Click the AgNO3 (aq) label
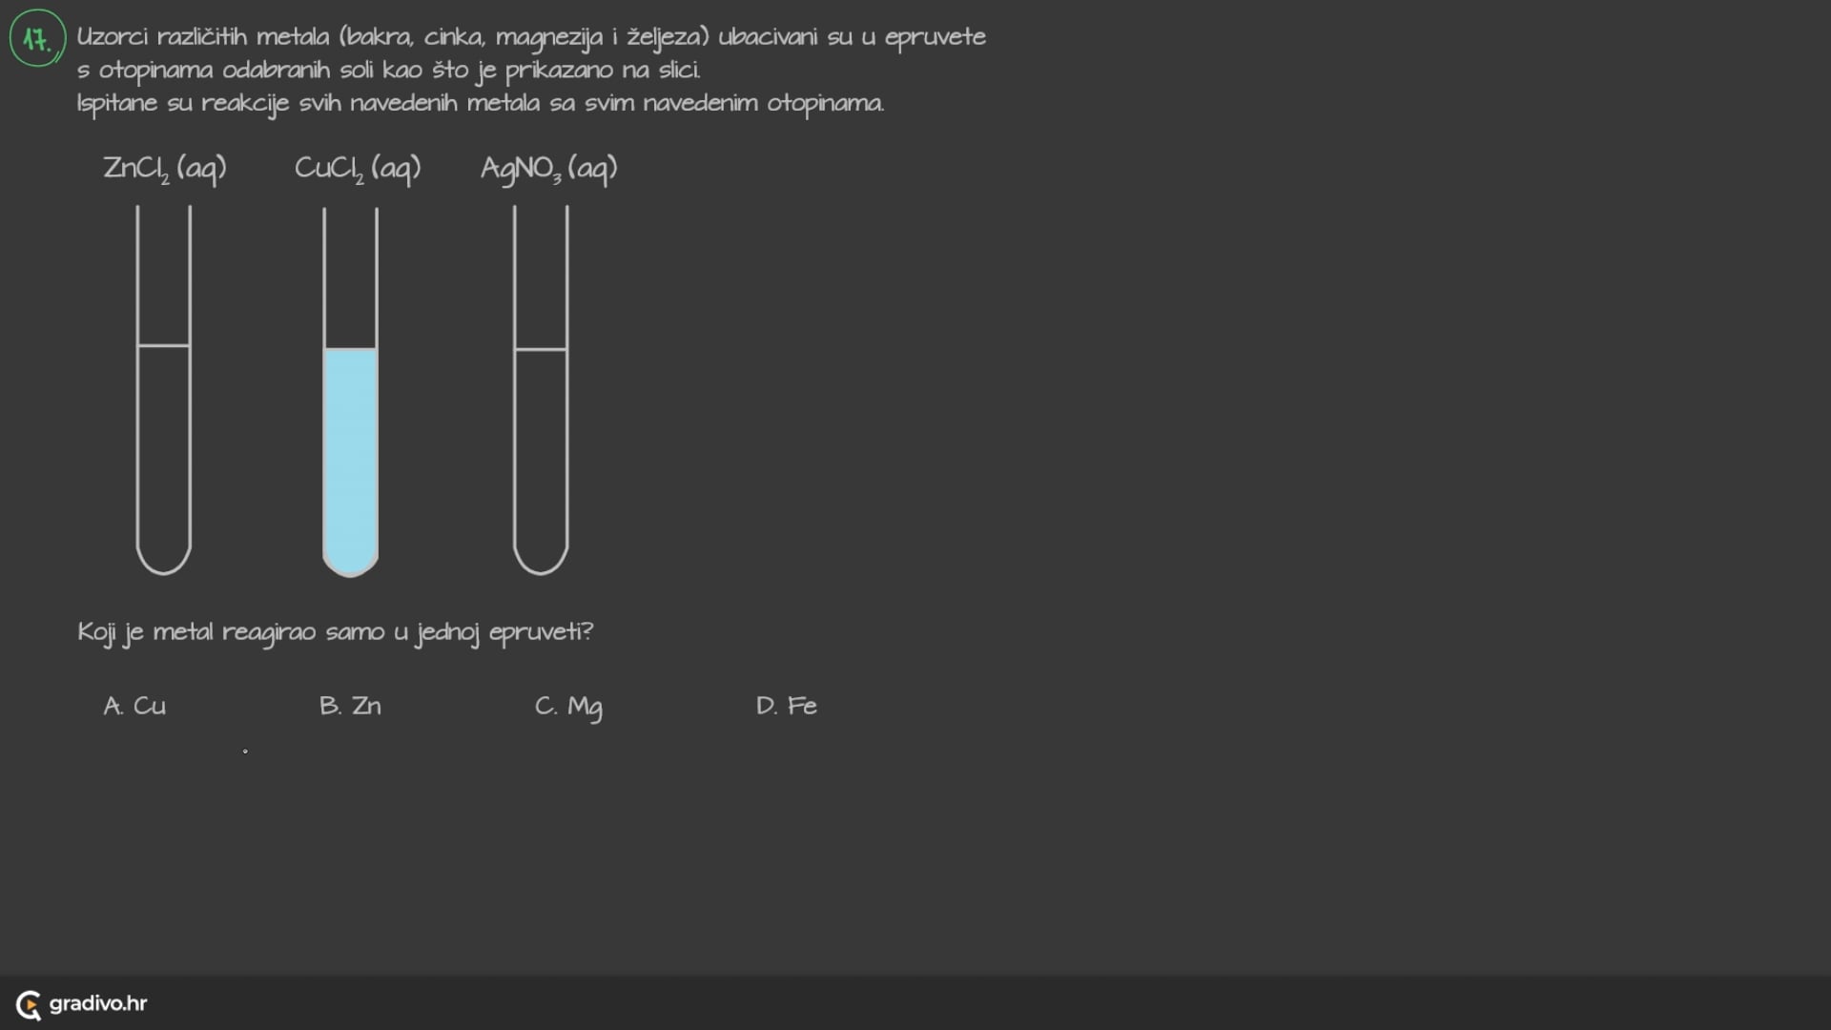The height and width of the screenshot is (1030, 1831). 549,169
